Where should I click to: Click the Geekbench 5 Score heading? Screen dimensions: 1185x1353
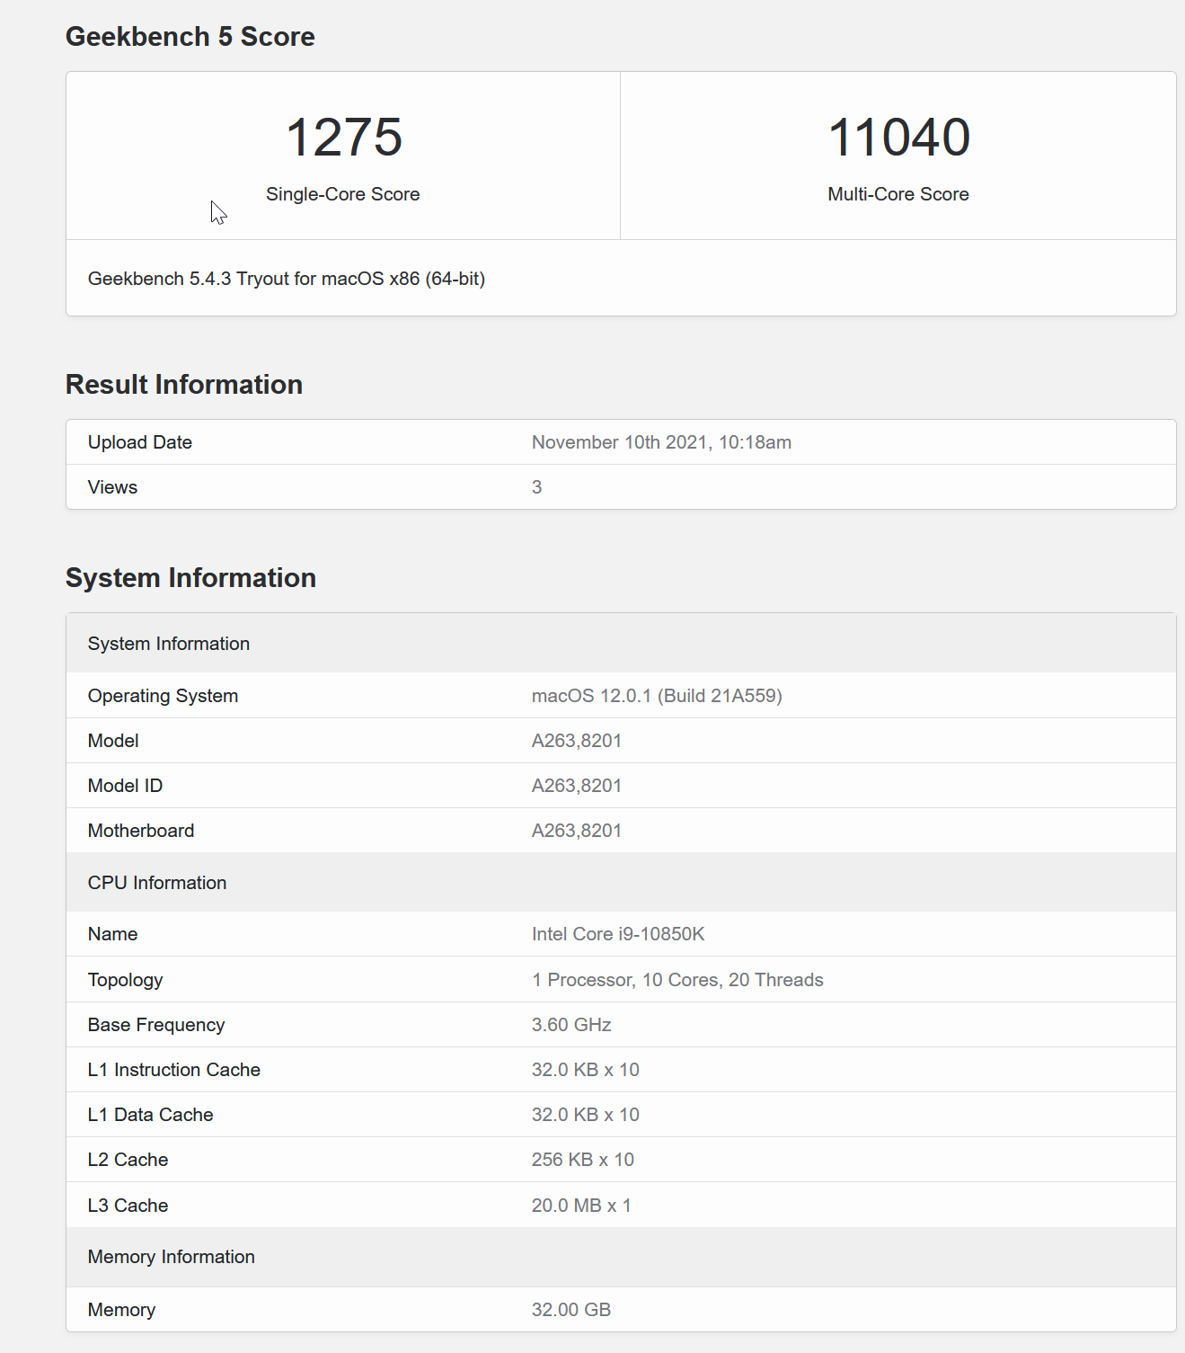pyautogui.click(x=190, y=37)
